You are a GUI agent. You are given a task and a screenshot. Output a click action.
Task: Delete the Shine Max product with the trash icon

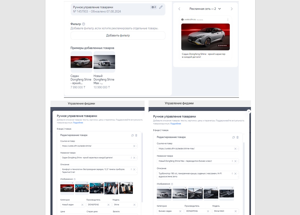click(x=237, y=137)
